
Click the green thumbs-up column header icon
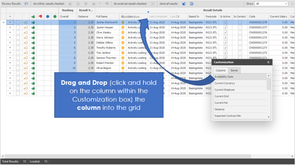[33, 17]
